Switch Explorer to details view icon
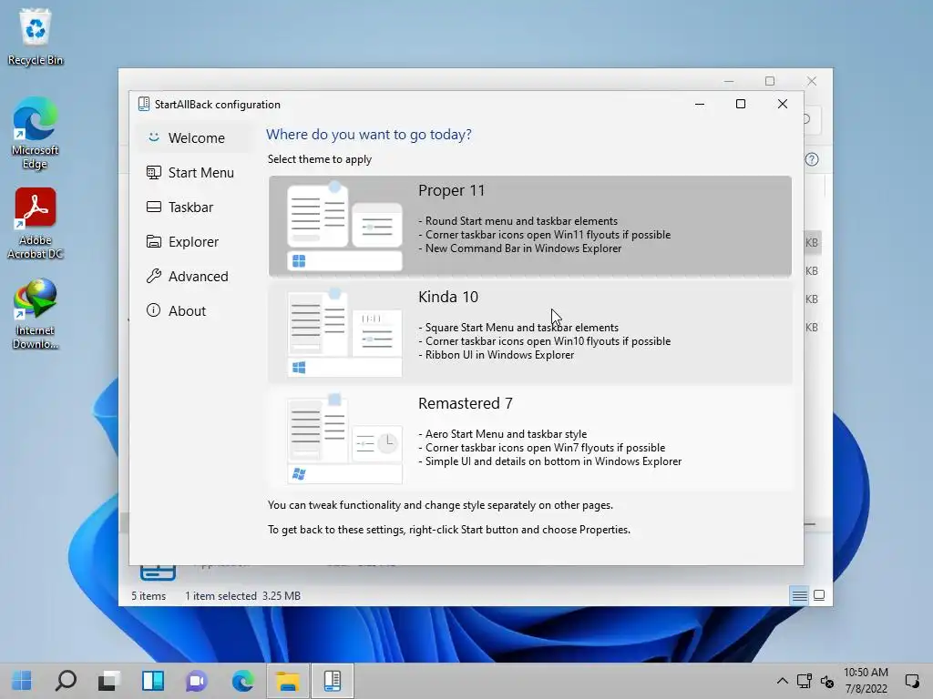Screen dimensions: 933x699 coord(799,595)
